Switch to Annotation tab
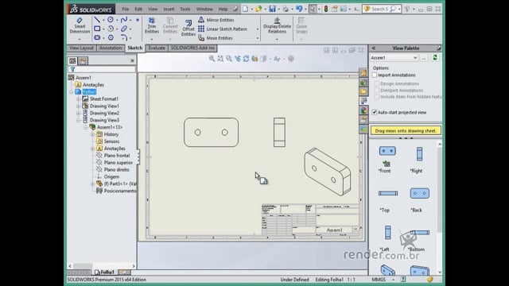 (111, 48)
